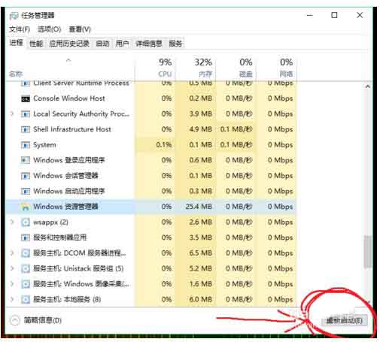Click the 服务主机: Unistack 服务组 icon
Viewport: 380px width, 342px height.
pos(26,269)
